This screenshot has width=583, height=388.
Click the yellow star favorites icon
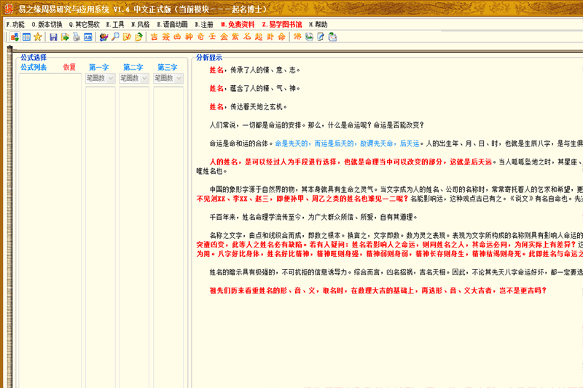pos(37,36)
